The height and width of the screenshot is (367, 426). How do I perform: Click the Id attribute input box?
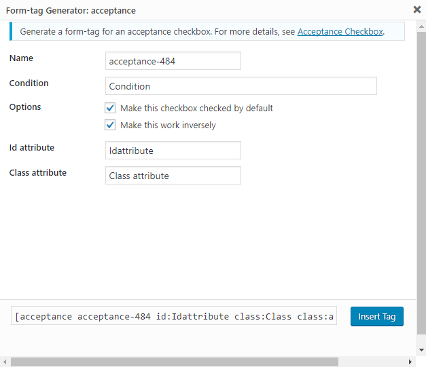click(173, 151)
